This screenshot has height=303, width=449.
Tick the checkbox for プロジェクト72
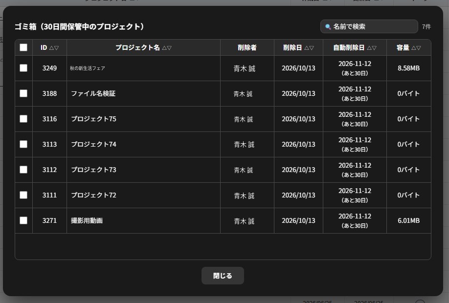(23, 195)
